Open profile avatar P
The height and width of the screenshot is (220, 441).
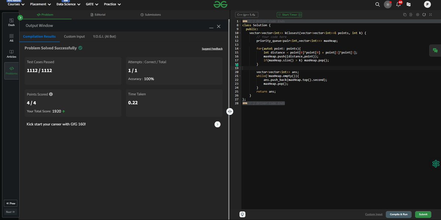427,4
